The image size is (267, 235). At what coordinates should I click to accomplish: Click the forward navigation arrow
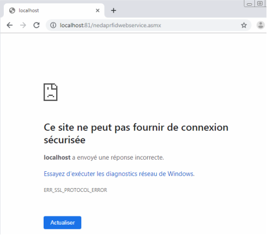point(23,25)
